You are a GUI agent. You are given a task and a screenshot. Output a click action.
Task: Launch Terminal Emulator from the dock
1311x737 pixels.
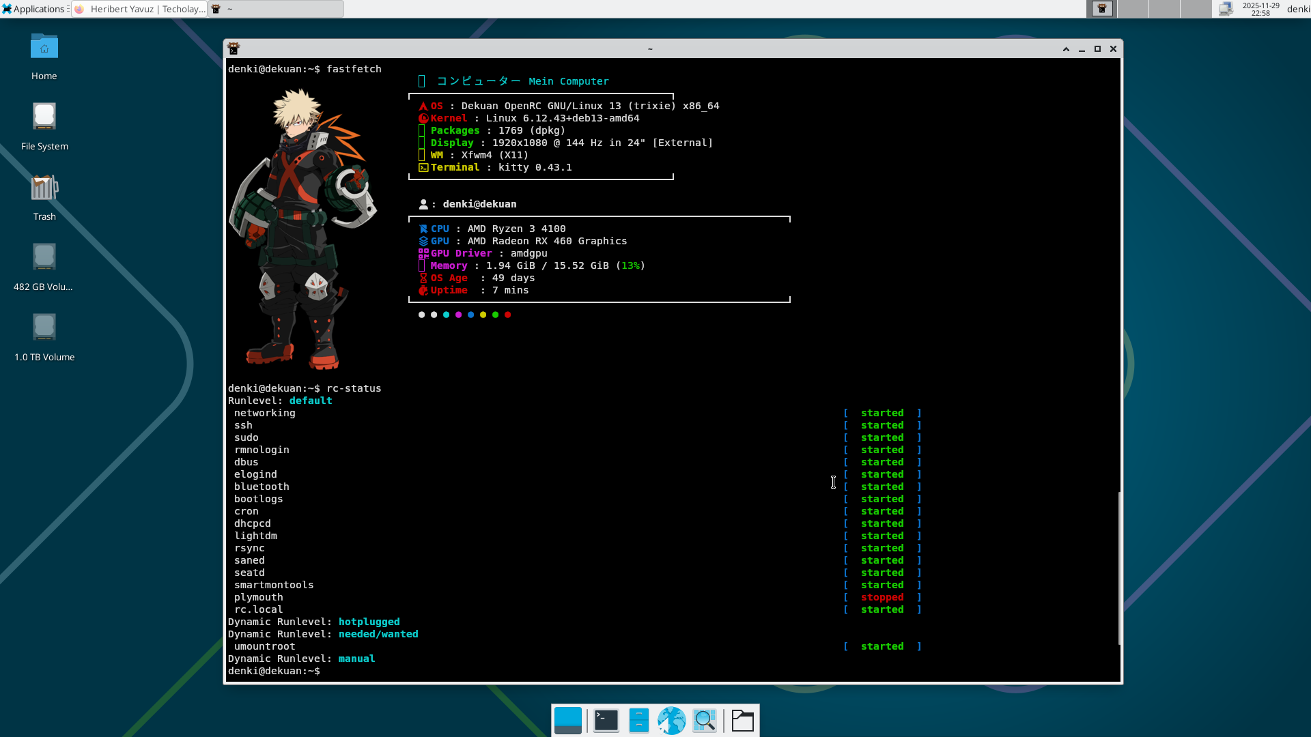(x=606, y=721)
